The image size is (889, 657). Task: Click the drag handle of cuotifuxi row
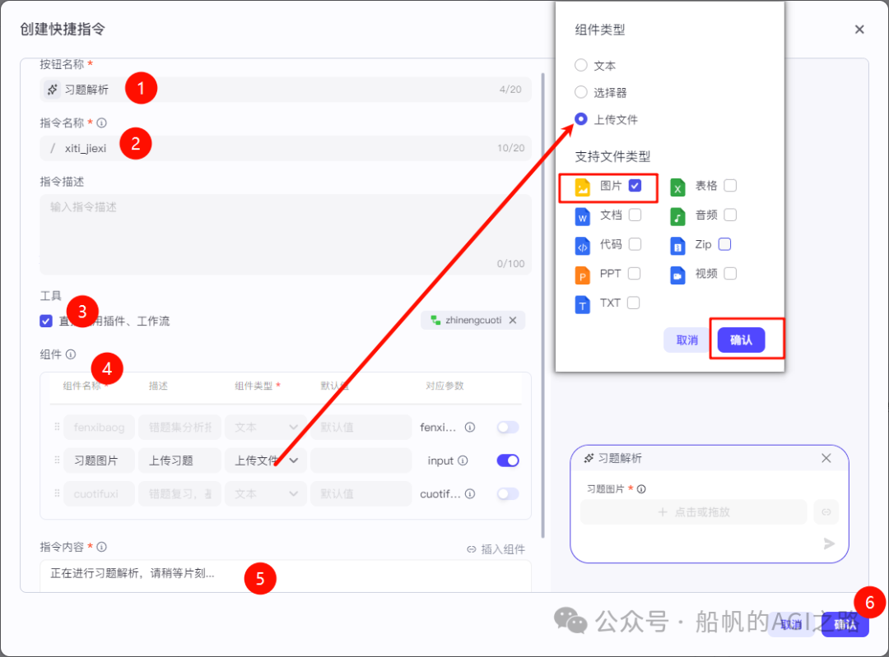(x=57, y=493)
